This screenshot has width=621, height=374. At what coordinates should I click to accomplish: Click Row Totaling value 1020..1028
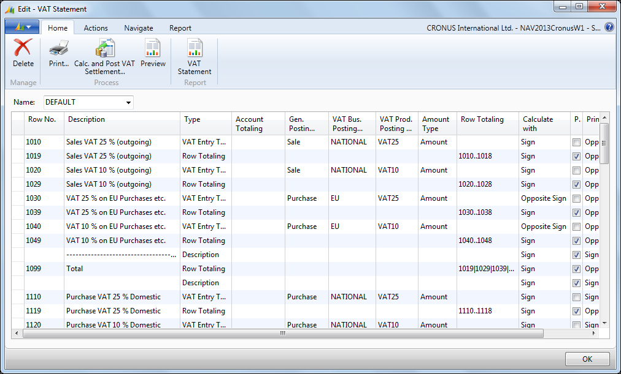[475, 184]
